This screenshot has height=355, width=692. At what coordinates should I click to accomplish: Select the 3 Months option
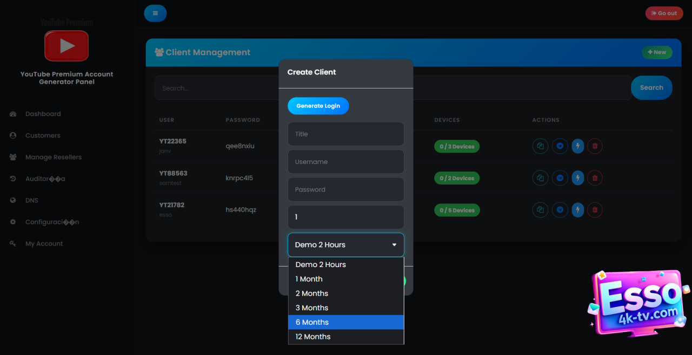coord(346,308)
